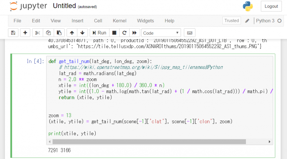Image resolution: width=287 pixels, height=159 pixels.
Task: Click the lat_rad = math.radians line
Action: point(98,73)
